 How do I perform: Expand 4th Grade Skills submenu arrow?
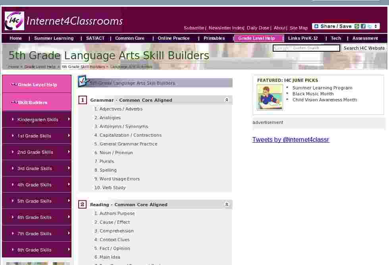tap(69, 184)
